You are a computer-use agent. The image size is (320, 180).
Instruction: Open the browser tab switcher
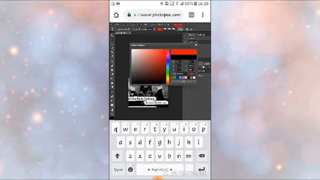click(x=191, y=14)
